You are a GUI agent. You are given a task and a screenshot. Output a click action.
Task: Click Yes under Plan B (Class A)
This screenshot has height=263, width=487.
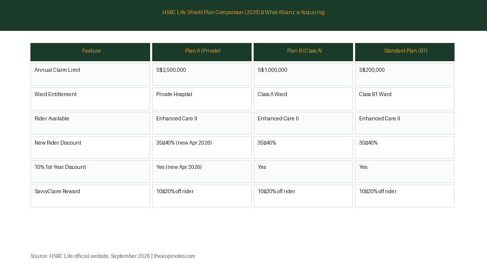point(303,171)
